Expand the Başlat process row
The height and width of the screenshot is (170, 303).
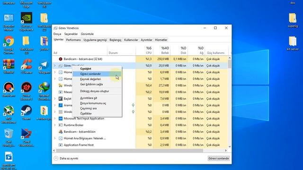[55, 99]
